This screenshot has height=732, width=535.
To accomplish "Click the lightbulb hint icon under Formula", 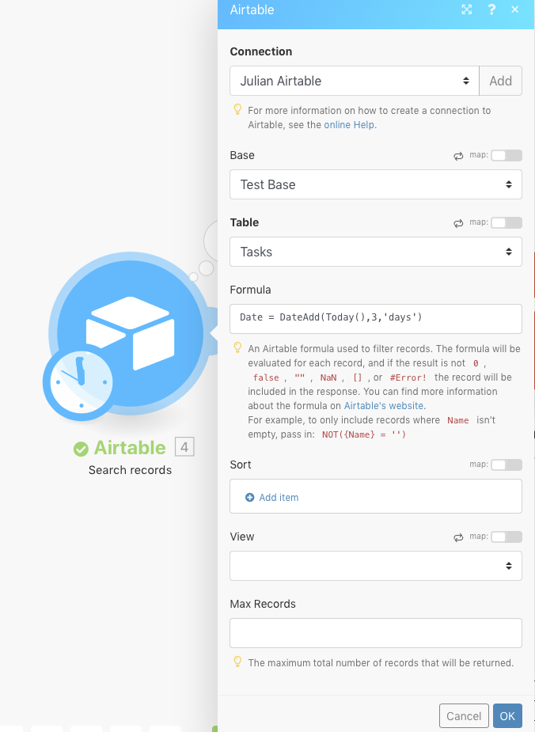I will pos(237,347).
